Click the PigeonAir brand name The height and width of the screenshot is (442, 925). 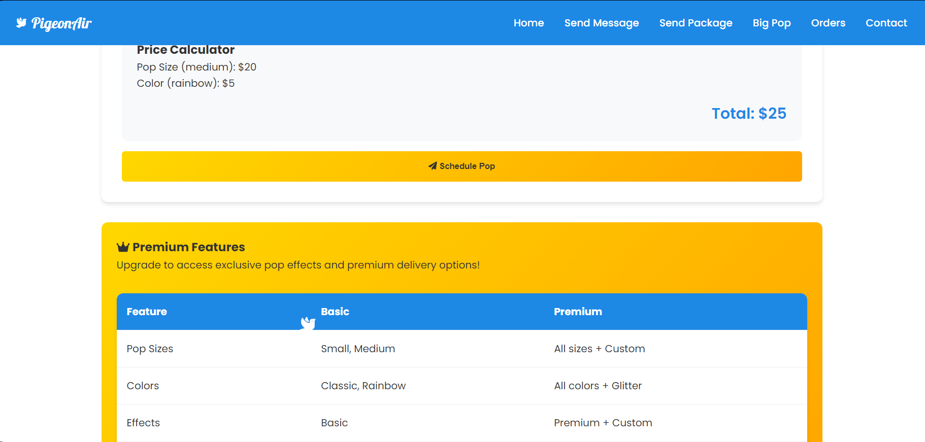click(x=61, y=23)
